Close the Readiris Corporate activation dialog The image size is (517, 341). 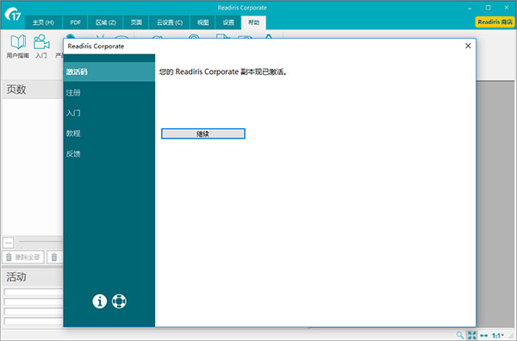[x=468, y=46]
